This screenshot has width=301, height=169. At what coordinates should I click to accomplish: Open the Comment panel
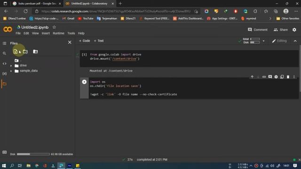point(258,30)
